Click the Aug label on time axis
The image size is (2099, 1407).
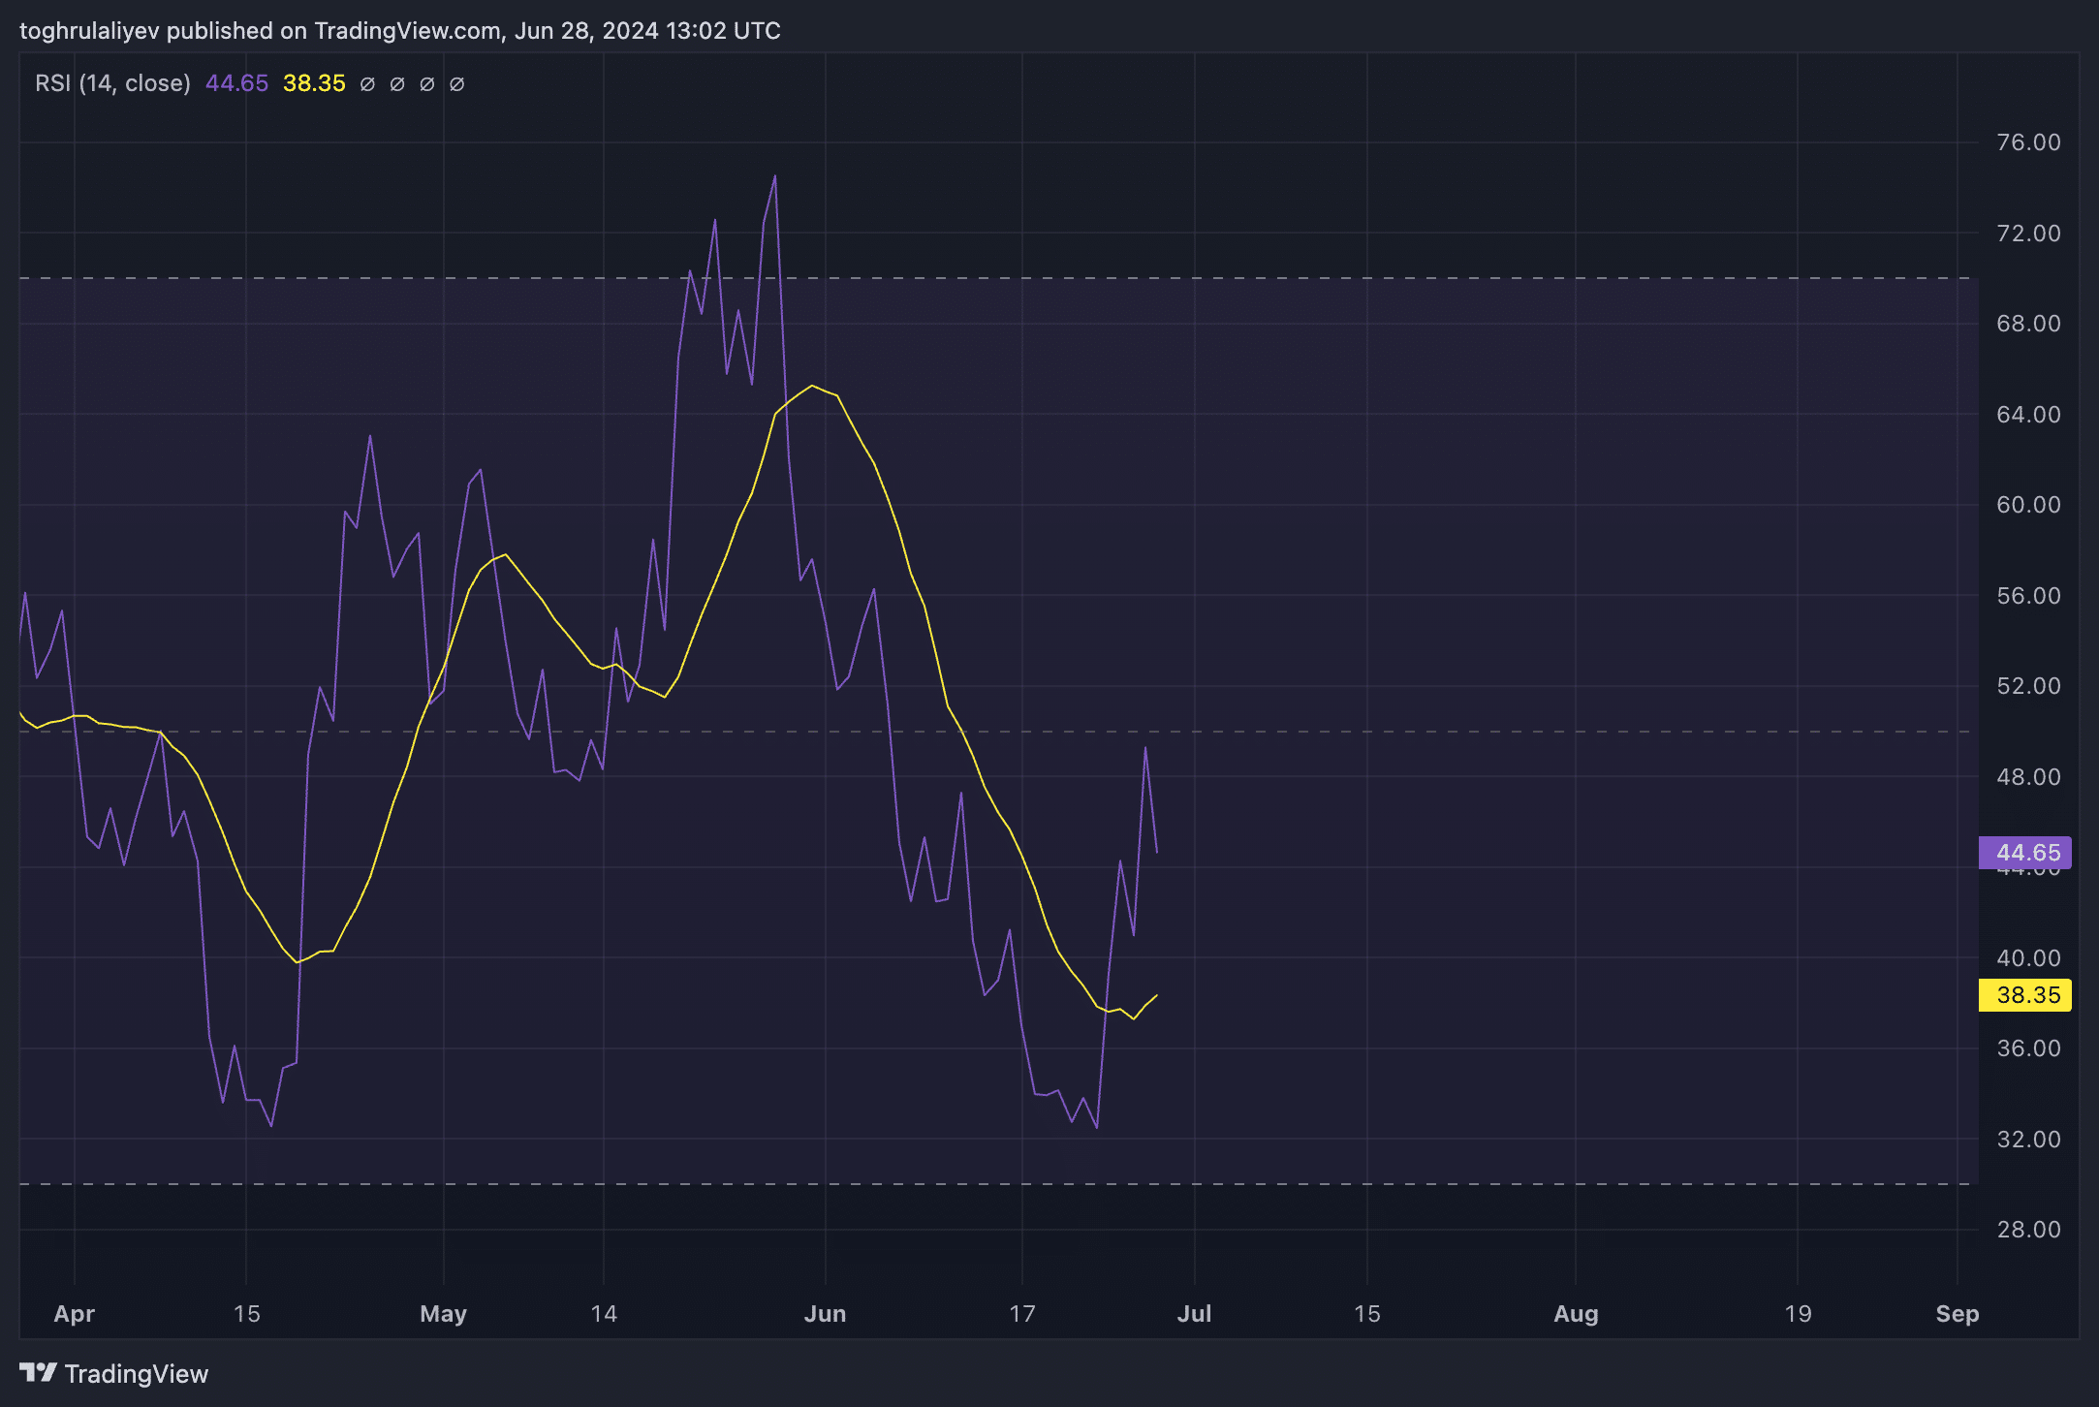coord(1576,1314)
